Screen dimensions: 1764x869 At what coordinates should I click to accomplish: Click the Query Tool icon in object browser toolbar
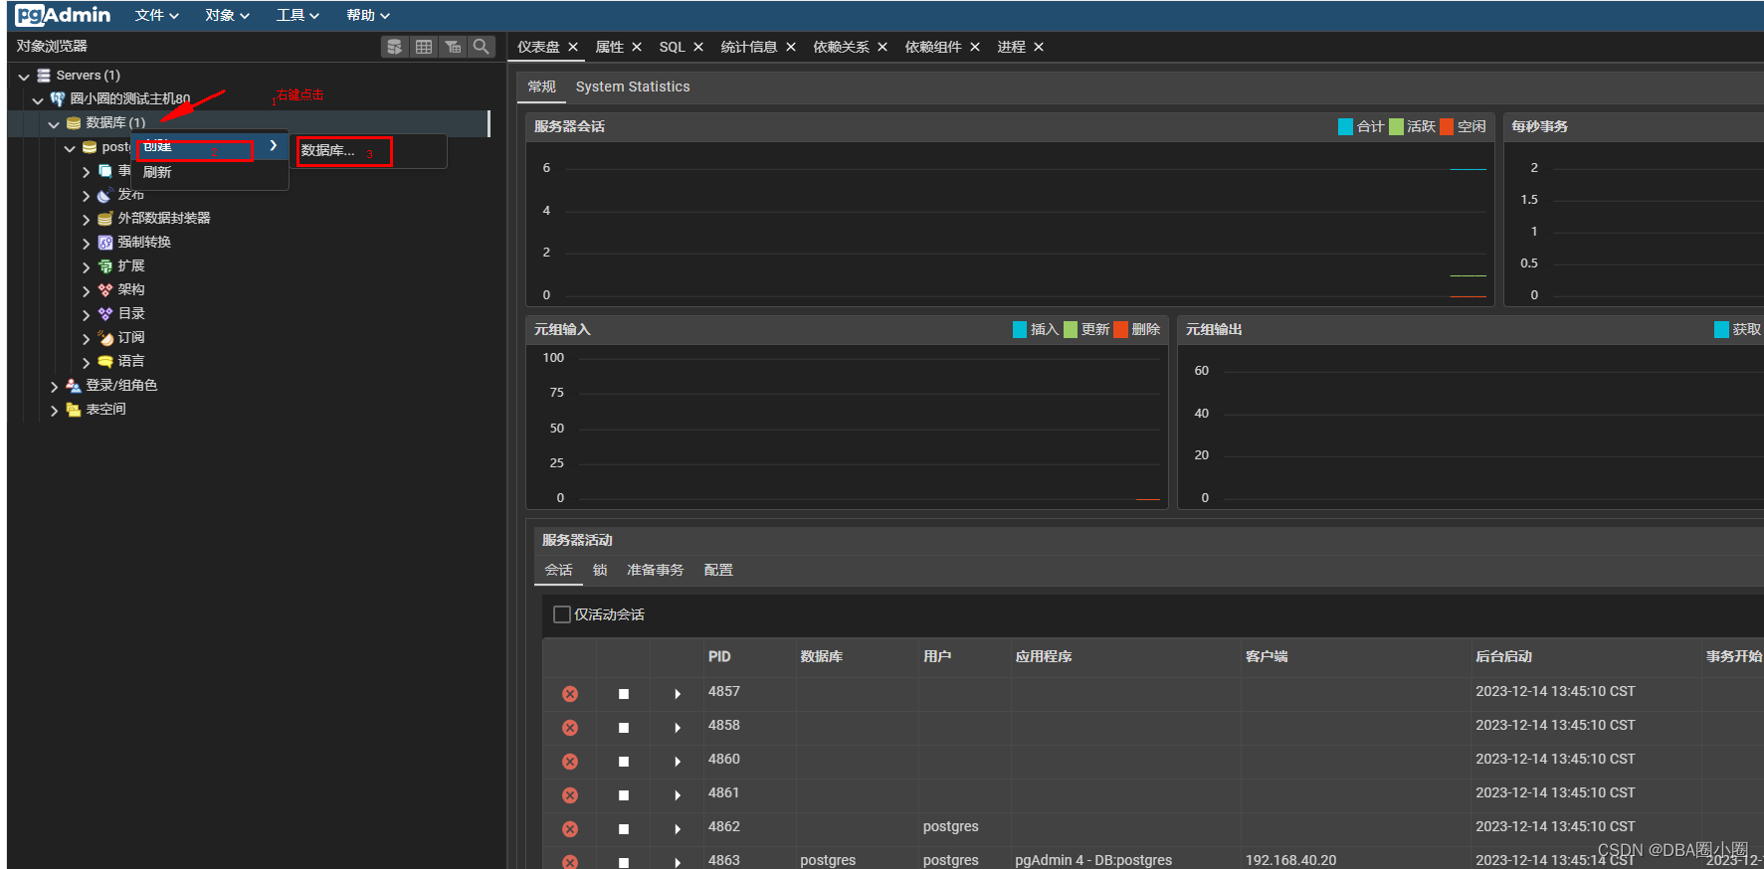pos(395,47)
